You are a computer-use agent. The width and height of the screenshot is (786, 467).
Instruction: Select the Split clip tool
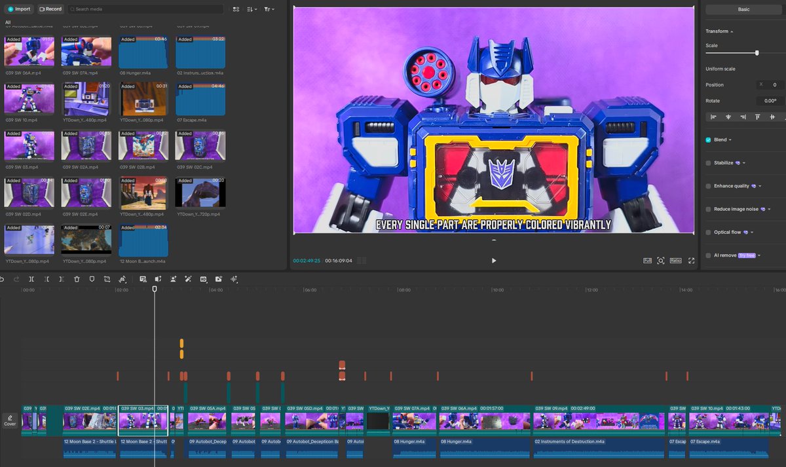click(32, 279)
